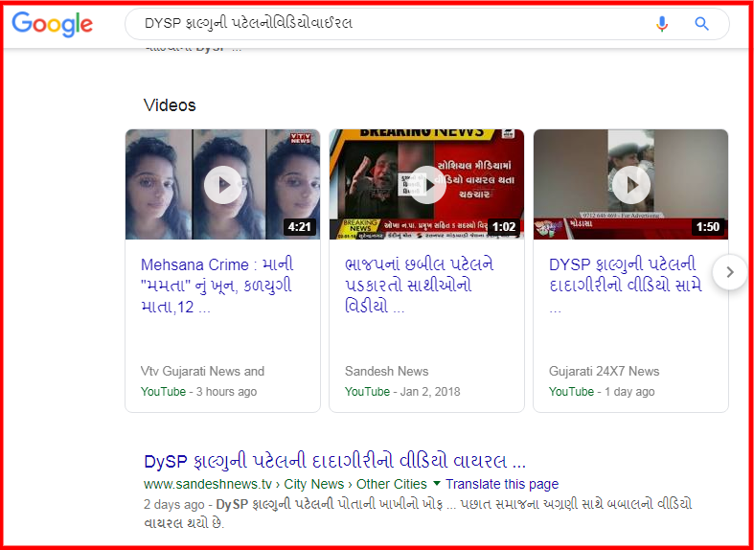Viewport: 754px width, 550px height.
Task: Click the 'Videos' section heading
Action: (x=170, y=105)
